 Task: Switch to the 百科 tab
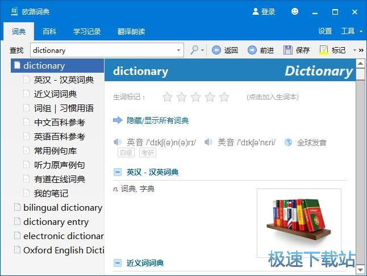click(49, 31)
